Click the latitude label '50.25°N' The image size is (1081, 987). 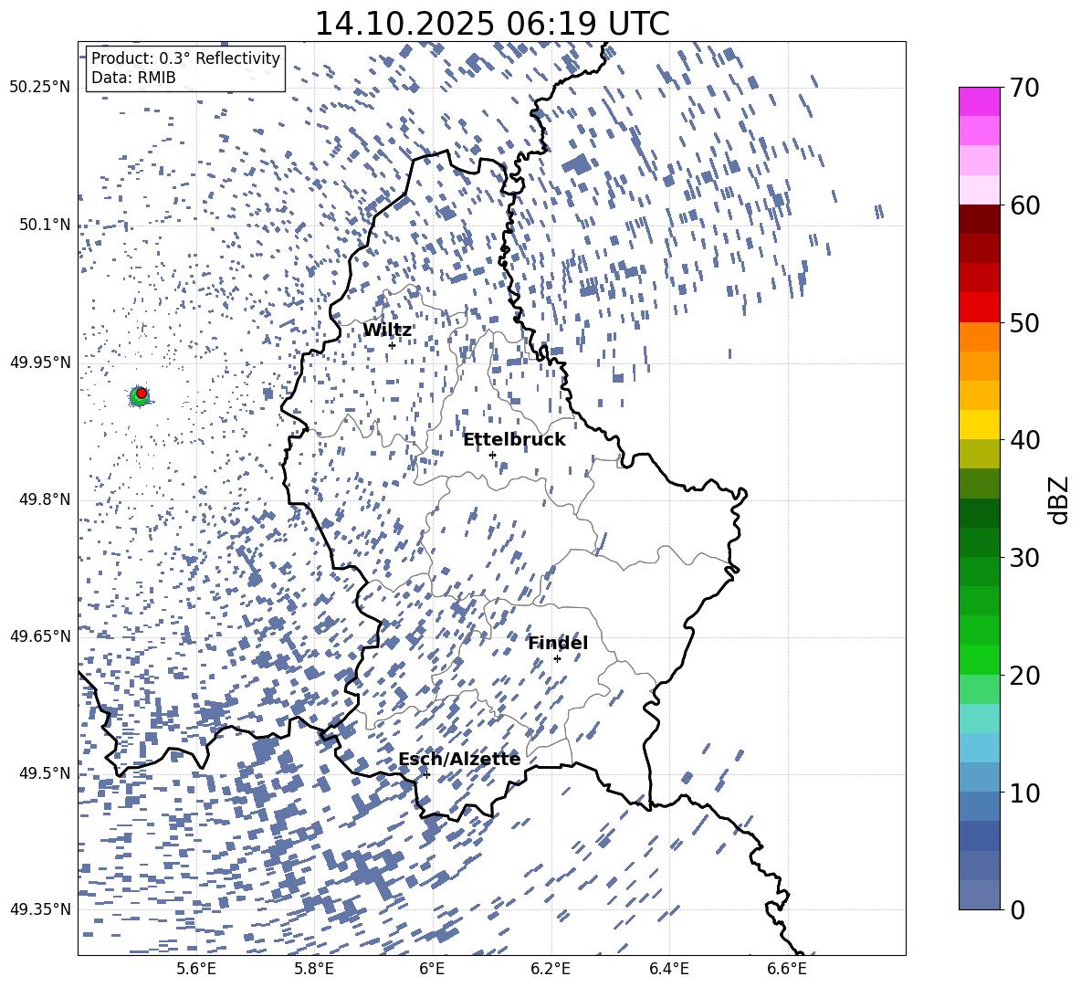39,87
